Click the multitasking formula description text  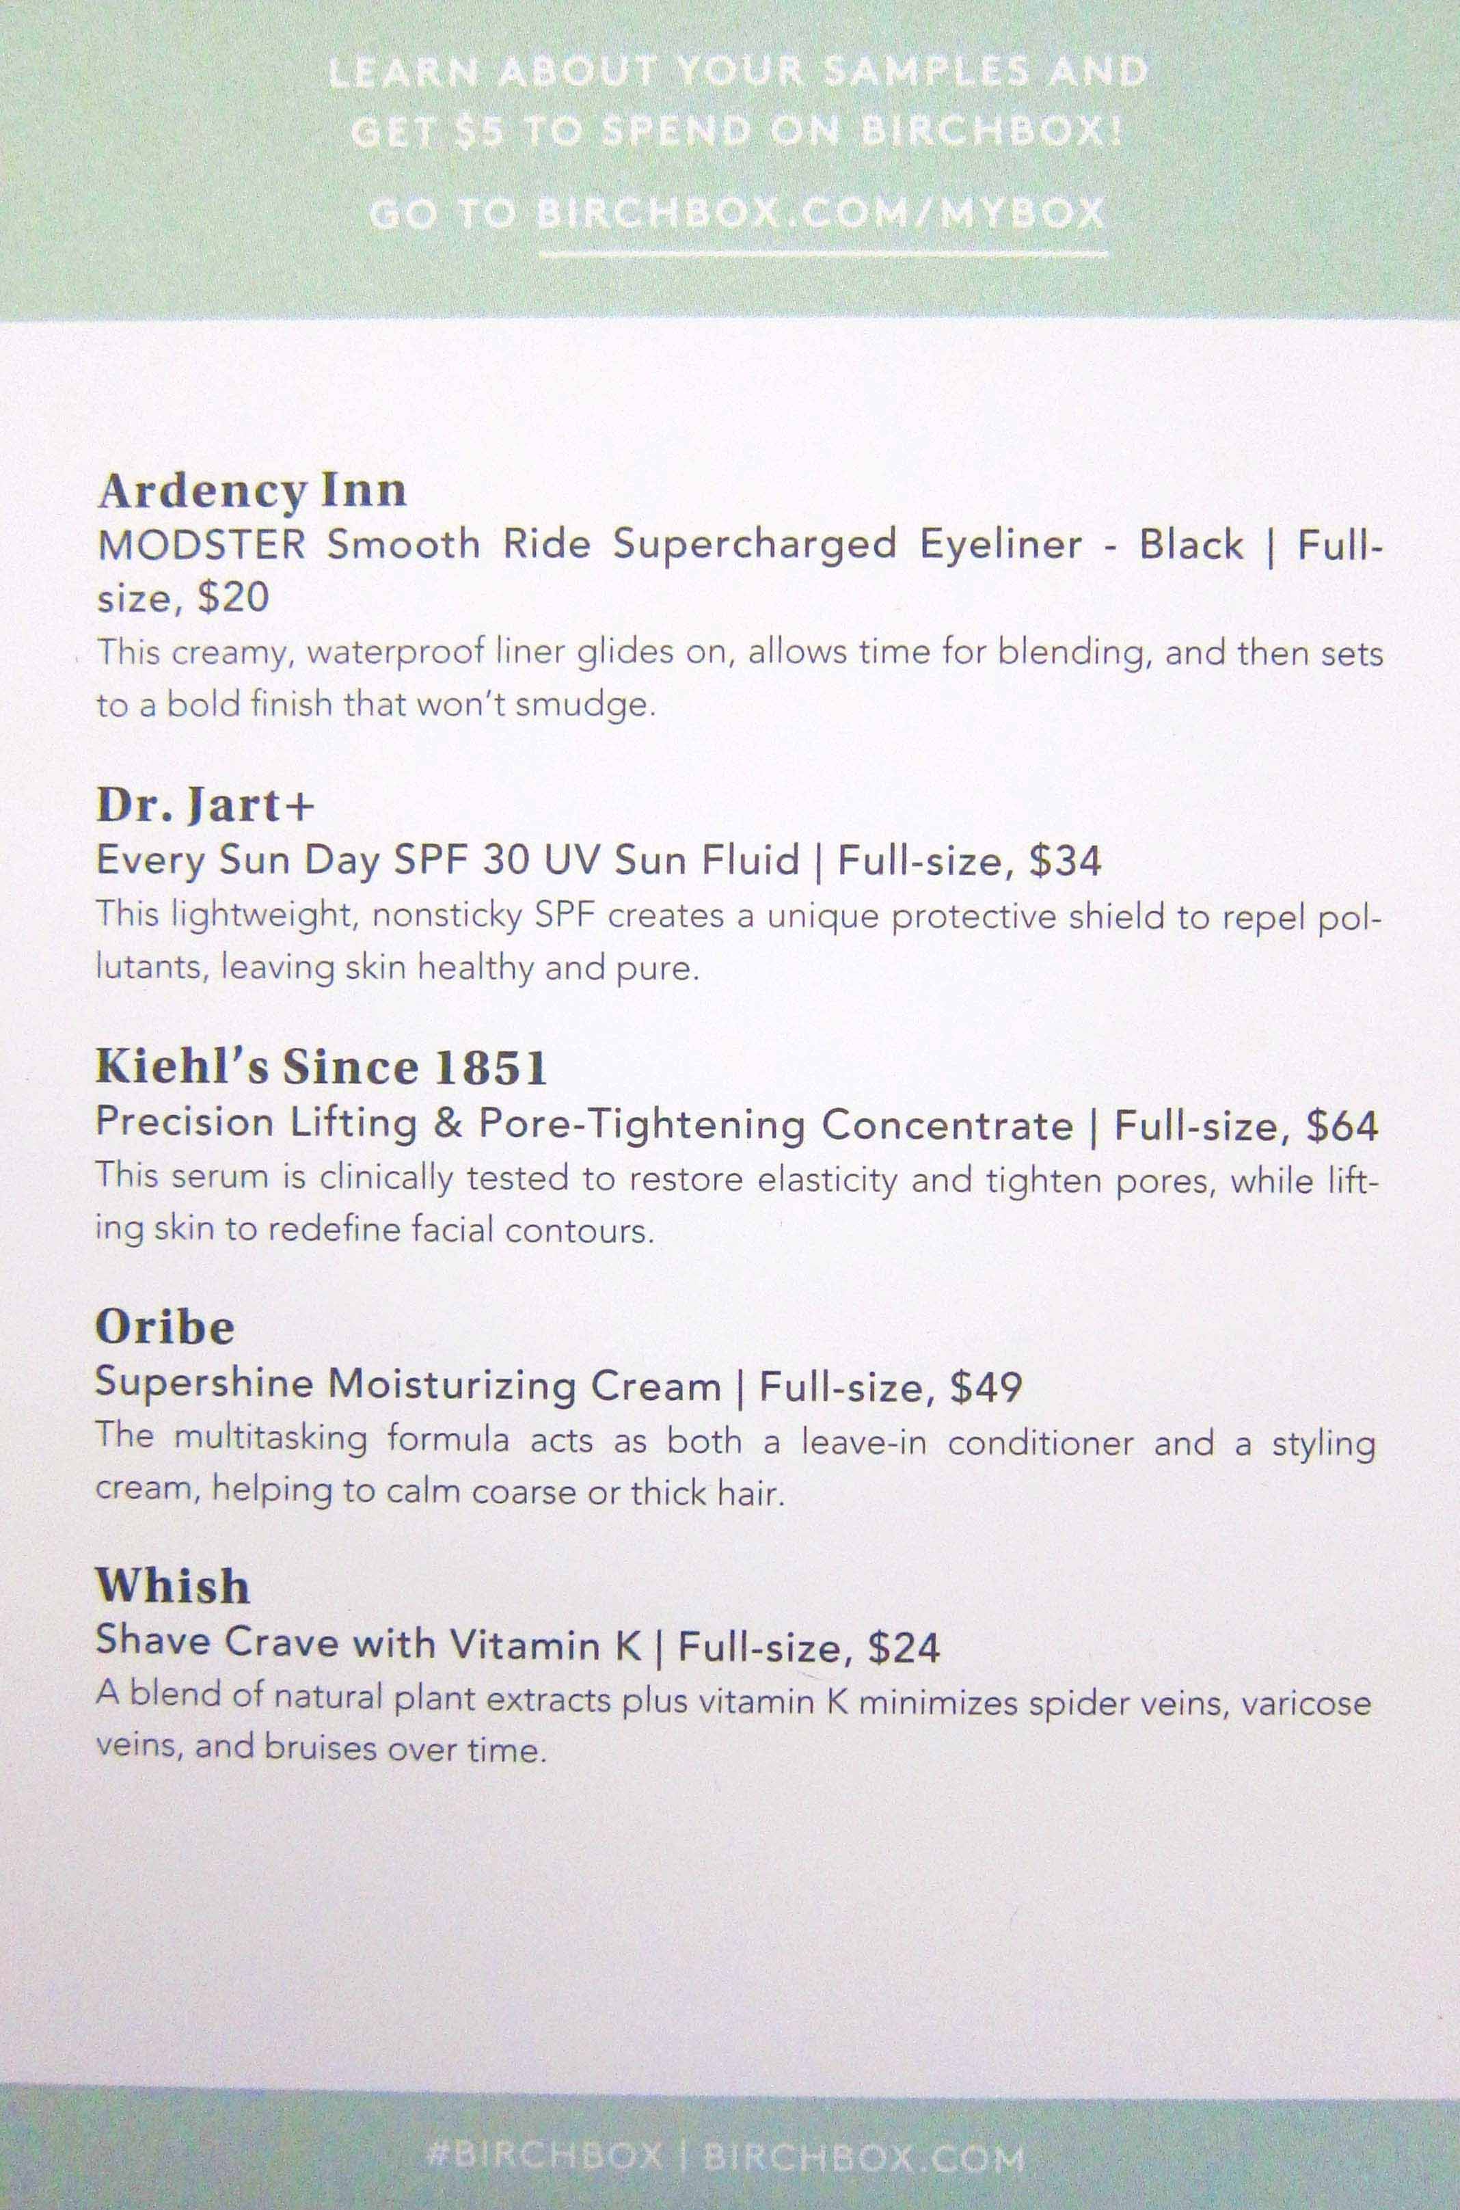(735, 1466)
